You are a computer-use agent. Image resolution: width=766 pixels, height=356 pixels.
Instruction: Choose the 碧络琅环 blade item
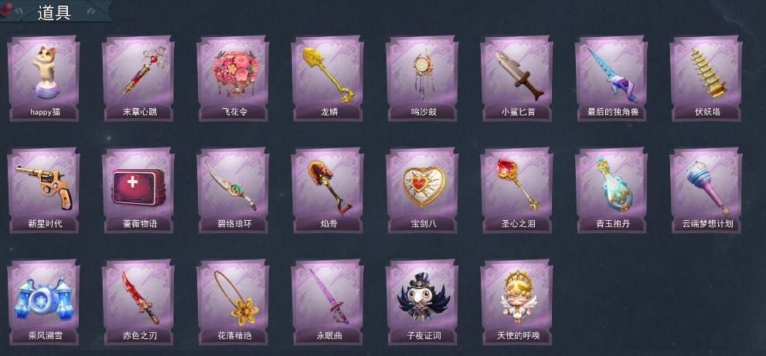(x=233, y=191)
